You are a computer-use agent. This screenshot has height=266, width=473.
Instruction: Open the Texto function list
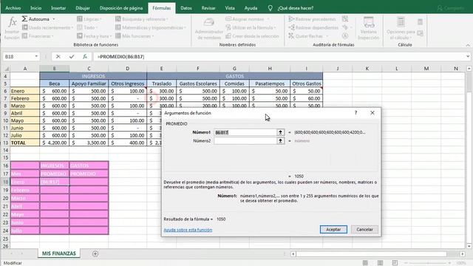click(x=87, y=27)
